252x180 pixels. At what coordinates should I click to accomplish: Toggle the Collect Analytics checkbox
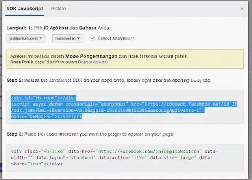pyautogui.click(x=93, y=38)
